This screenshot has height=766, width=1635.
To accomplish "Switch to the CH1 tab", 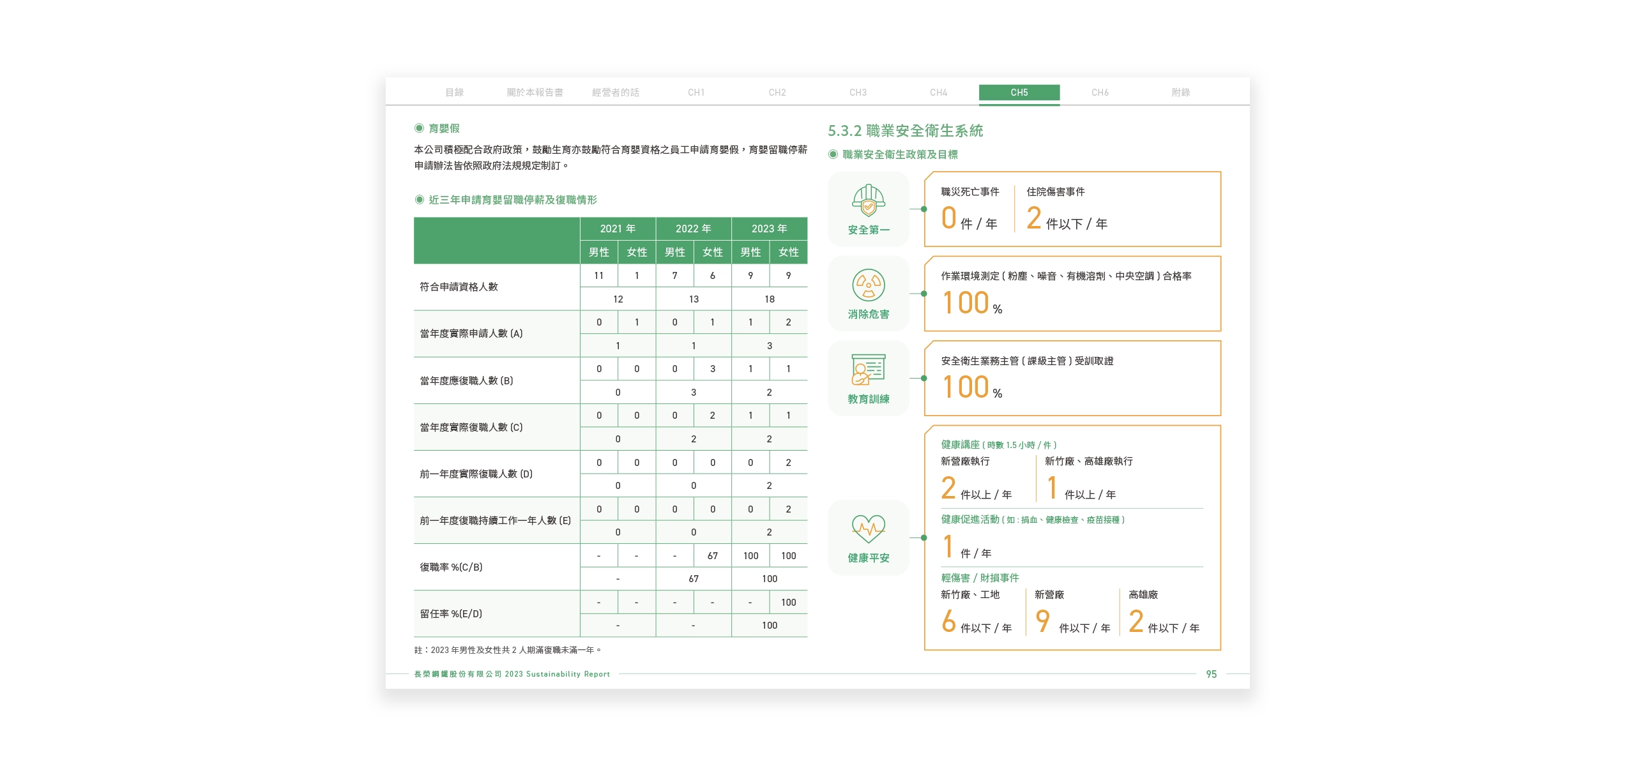I will tap(696, 93).
